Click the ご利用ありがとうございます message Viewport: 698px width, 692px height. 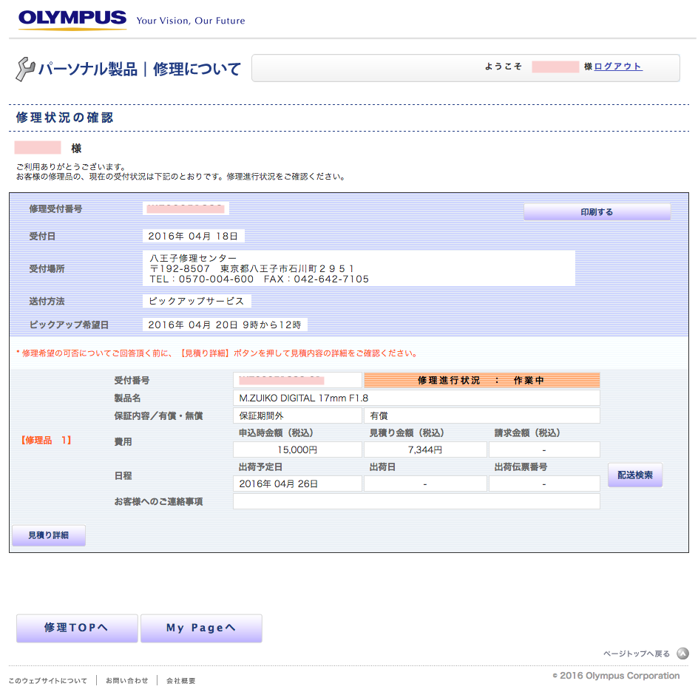[x=72, y=166]
